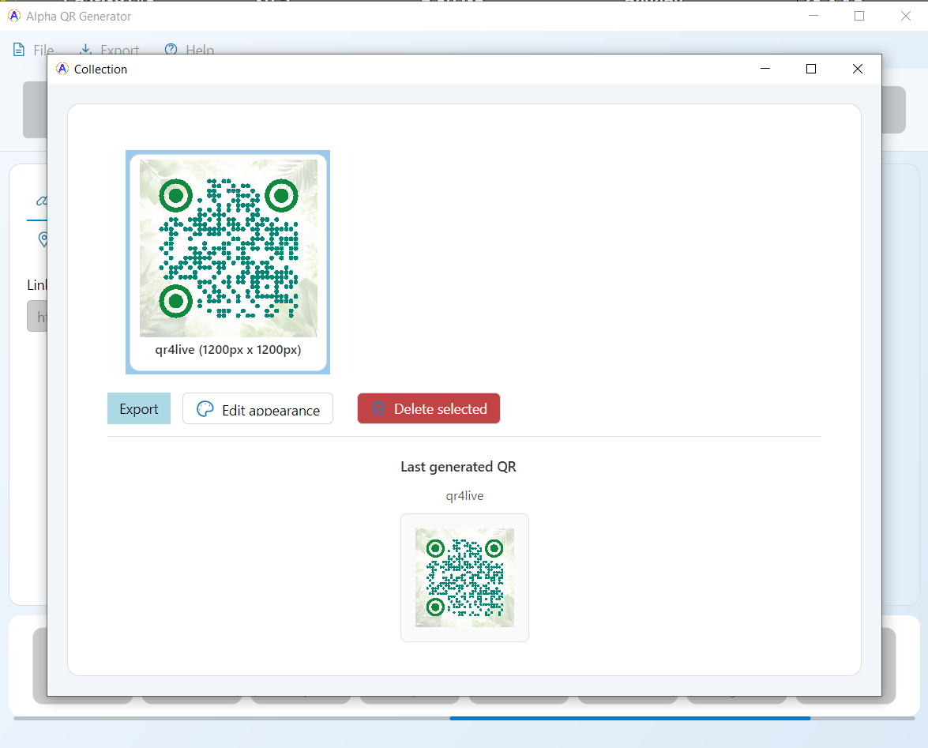The width and height of the screenshot is (928, 748).
Task: Click the link input field in main window
Action: click(x=37, y=316)
